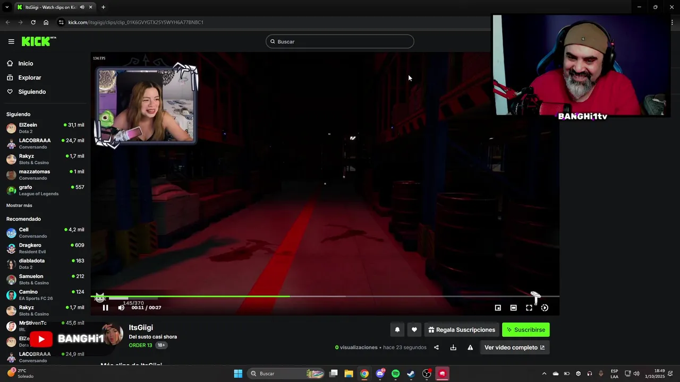Open a new browser tab
The image size is (680, 382).
click(x=103, y=7)
